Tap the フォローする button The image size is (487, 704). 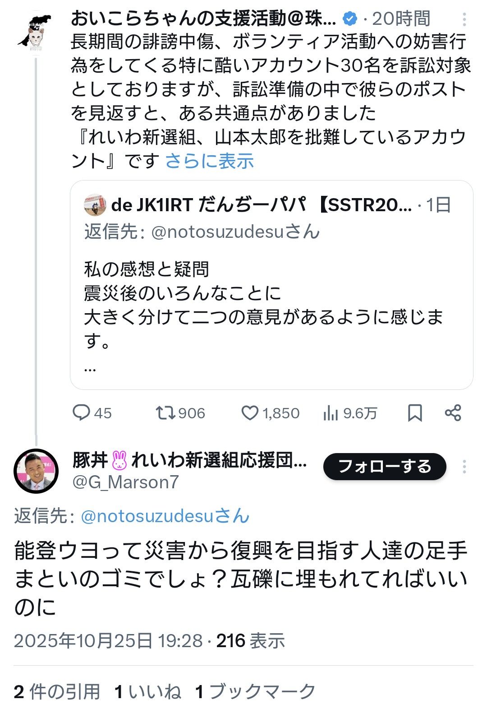385,467
